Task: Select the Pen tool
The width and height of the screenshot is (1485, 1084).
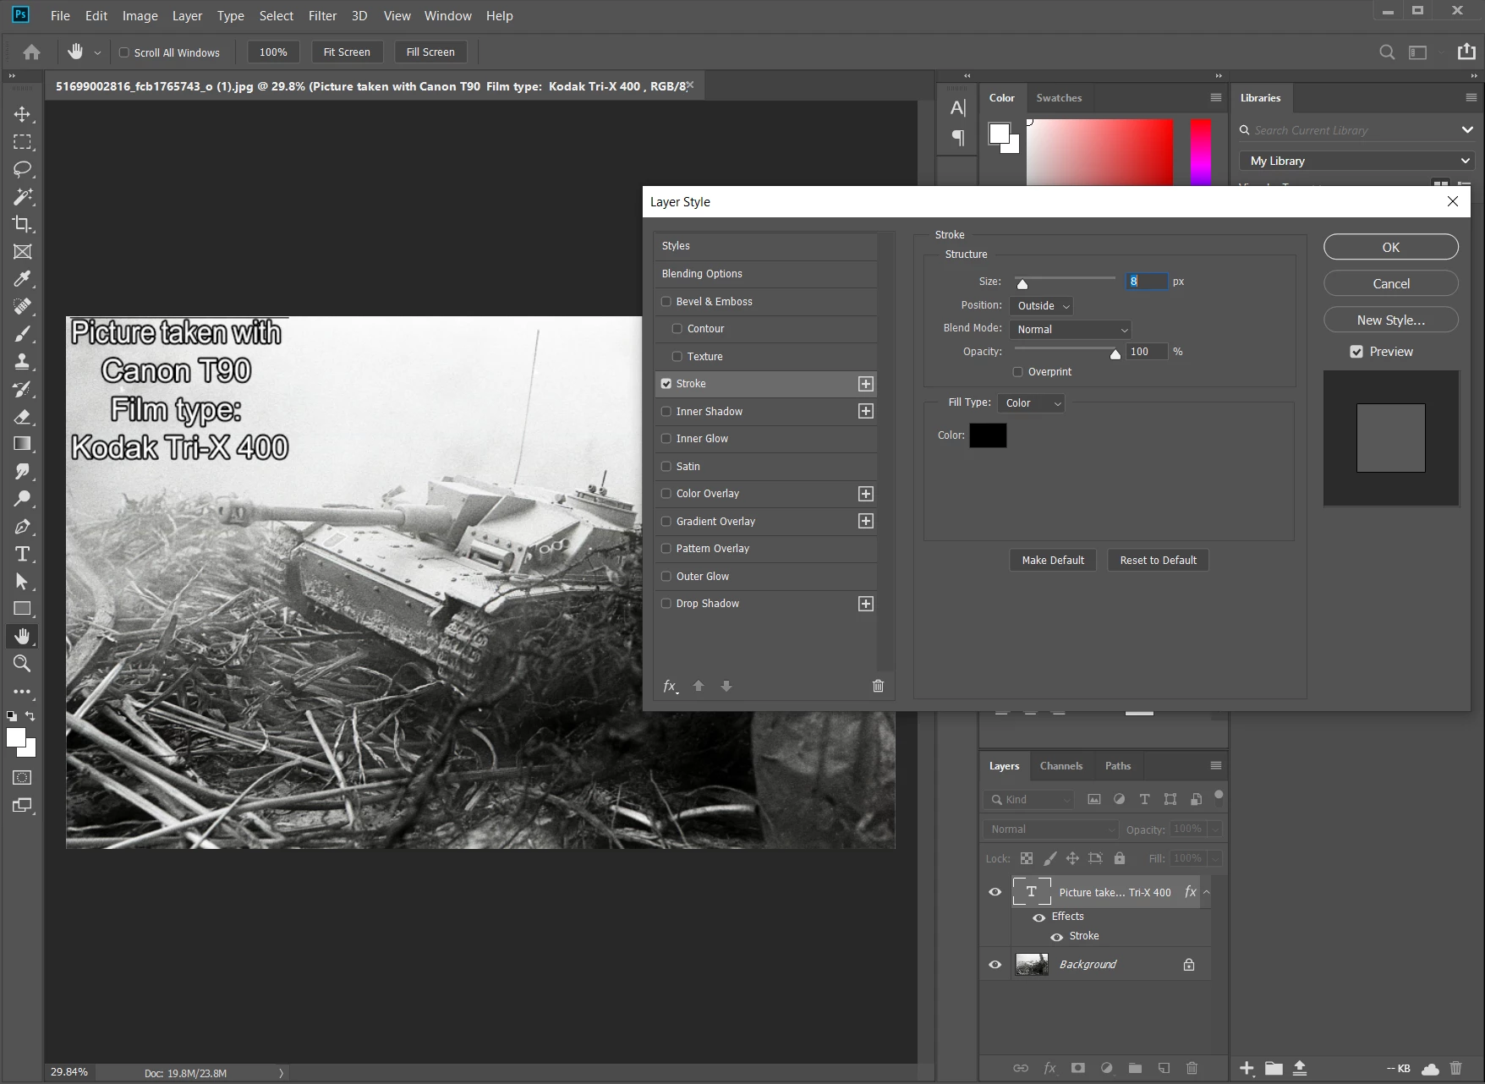Action: (x=23, y=527)
